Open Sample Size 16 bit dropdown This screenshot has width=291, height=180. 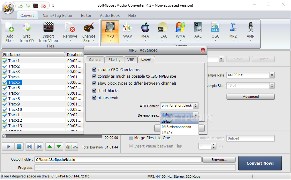[x=272, y=86]
